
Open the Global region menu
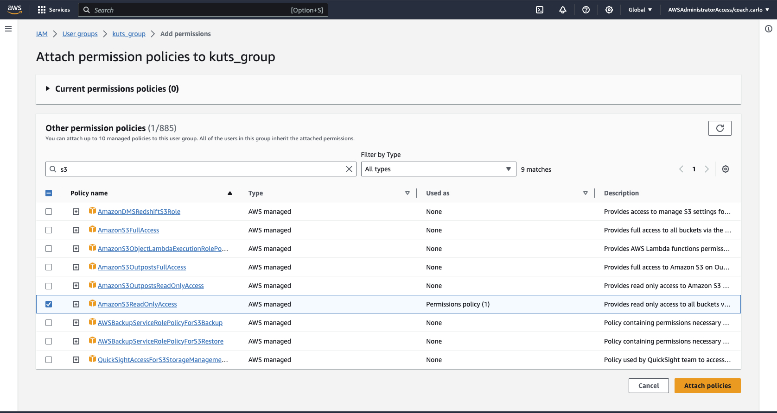pos(640,10)
